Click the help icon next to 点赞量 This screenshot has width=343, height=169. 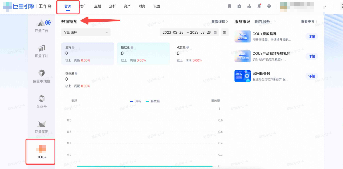(187, 47)
